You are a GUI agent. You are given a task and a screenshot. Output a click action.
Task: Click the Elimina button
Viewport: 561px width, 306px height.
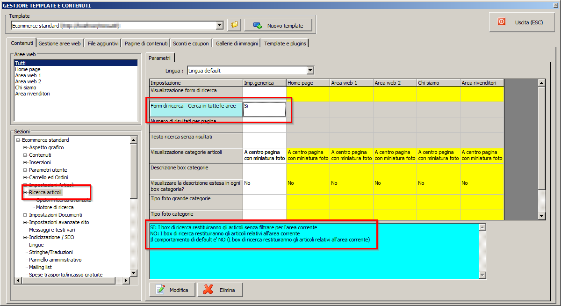pyautogui.click(x=220, y=290)
